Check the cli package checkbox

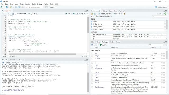point(92,63)
